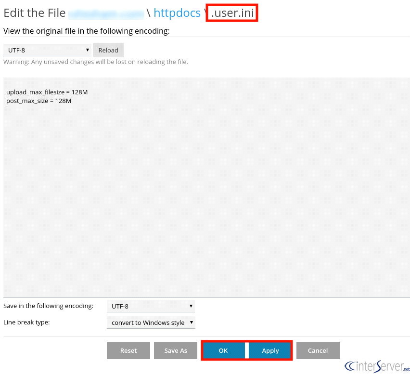Confirm edits with the OK button

[224, 350]
